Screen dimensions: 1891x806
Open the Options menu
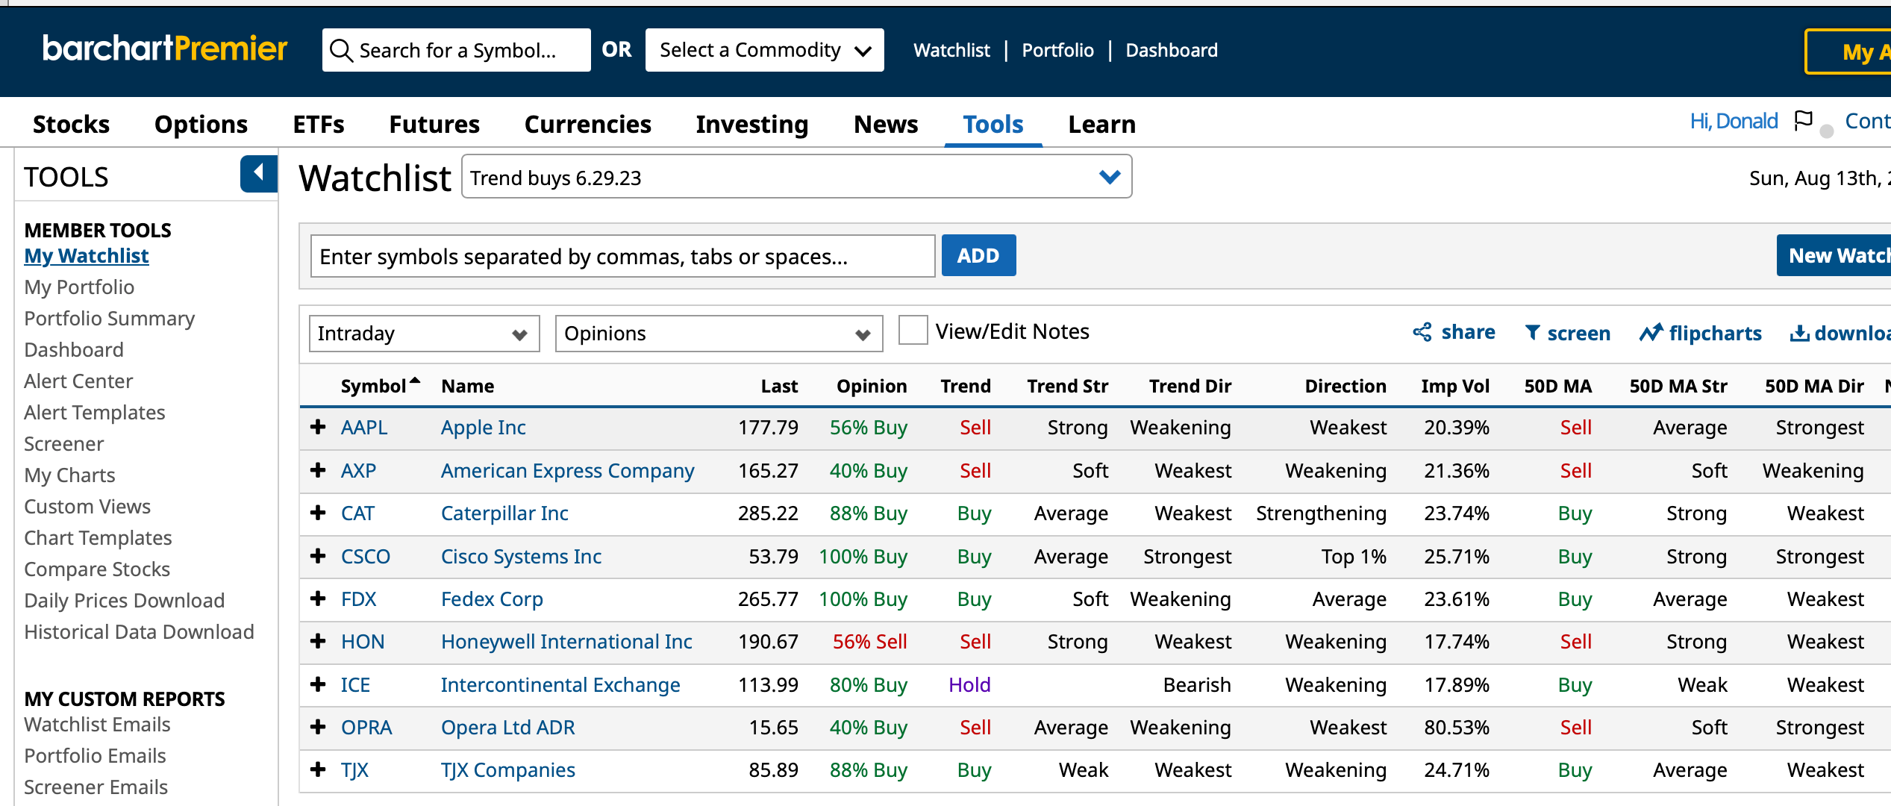click(201, 124)
